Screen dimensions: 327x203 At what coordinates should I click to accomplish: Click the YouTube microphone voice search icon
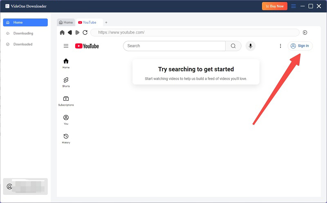tap(251, 46)
